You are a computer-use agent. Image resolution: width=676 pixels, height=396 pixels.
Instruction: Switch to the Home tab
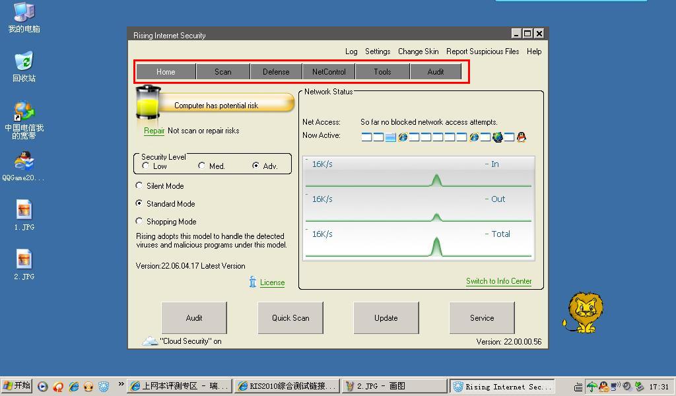tap(166, 71)
